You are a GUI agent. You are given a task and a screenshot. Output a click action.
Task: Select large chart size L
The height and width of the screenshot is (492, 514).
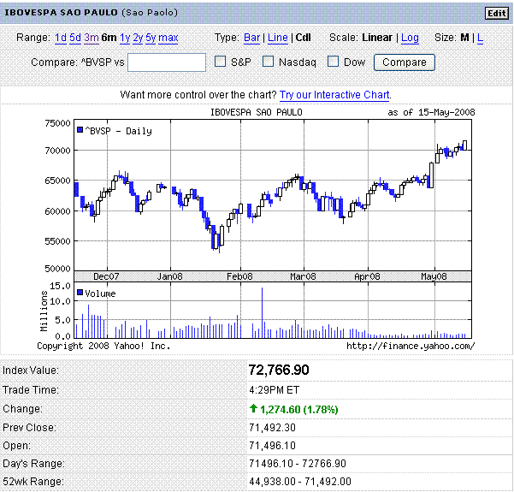480,38
